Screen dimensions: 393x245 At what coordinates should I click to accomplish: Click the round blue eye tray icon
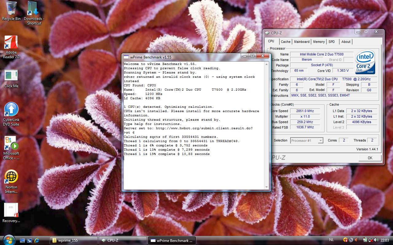[351, 240]
